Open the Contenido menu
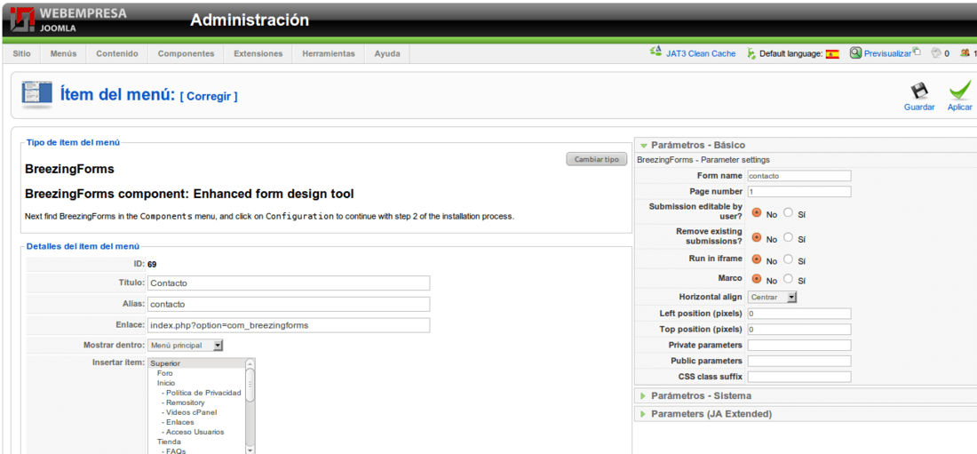Viewport: 977px width, 454px height. [x=117, y=53]
